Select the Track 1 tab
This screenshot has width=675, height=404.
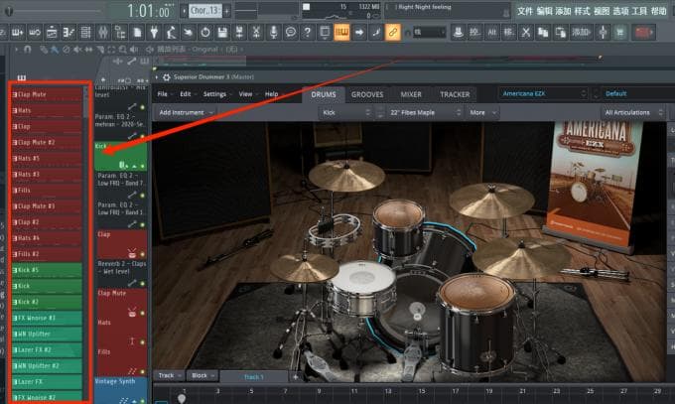click(253, 377)
